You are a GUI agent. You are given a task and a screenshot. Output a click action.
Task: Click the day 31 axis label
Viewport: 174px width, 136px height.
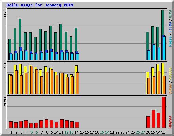click(163, 132)
